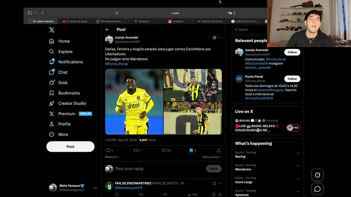351x197 pixels.
Task: Open Creator Studio
Action: 67,103
